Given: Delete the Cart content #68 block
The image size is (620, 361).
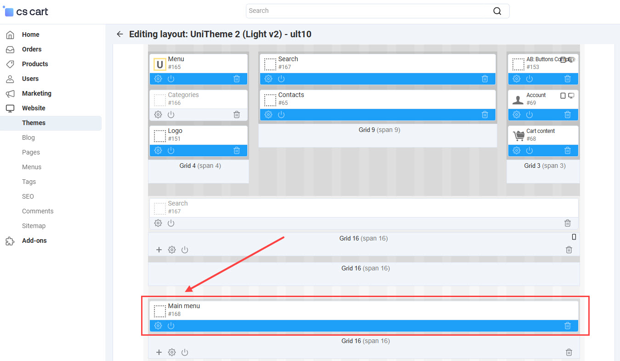Looking at the screenshot, I should pos(568,150).
